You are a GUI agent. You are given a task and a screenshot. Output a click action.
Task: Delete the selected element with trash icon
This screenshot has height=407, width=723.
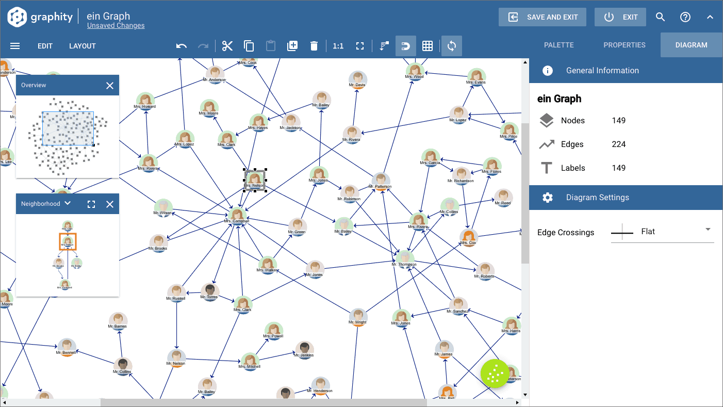point(314,45)
